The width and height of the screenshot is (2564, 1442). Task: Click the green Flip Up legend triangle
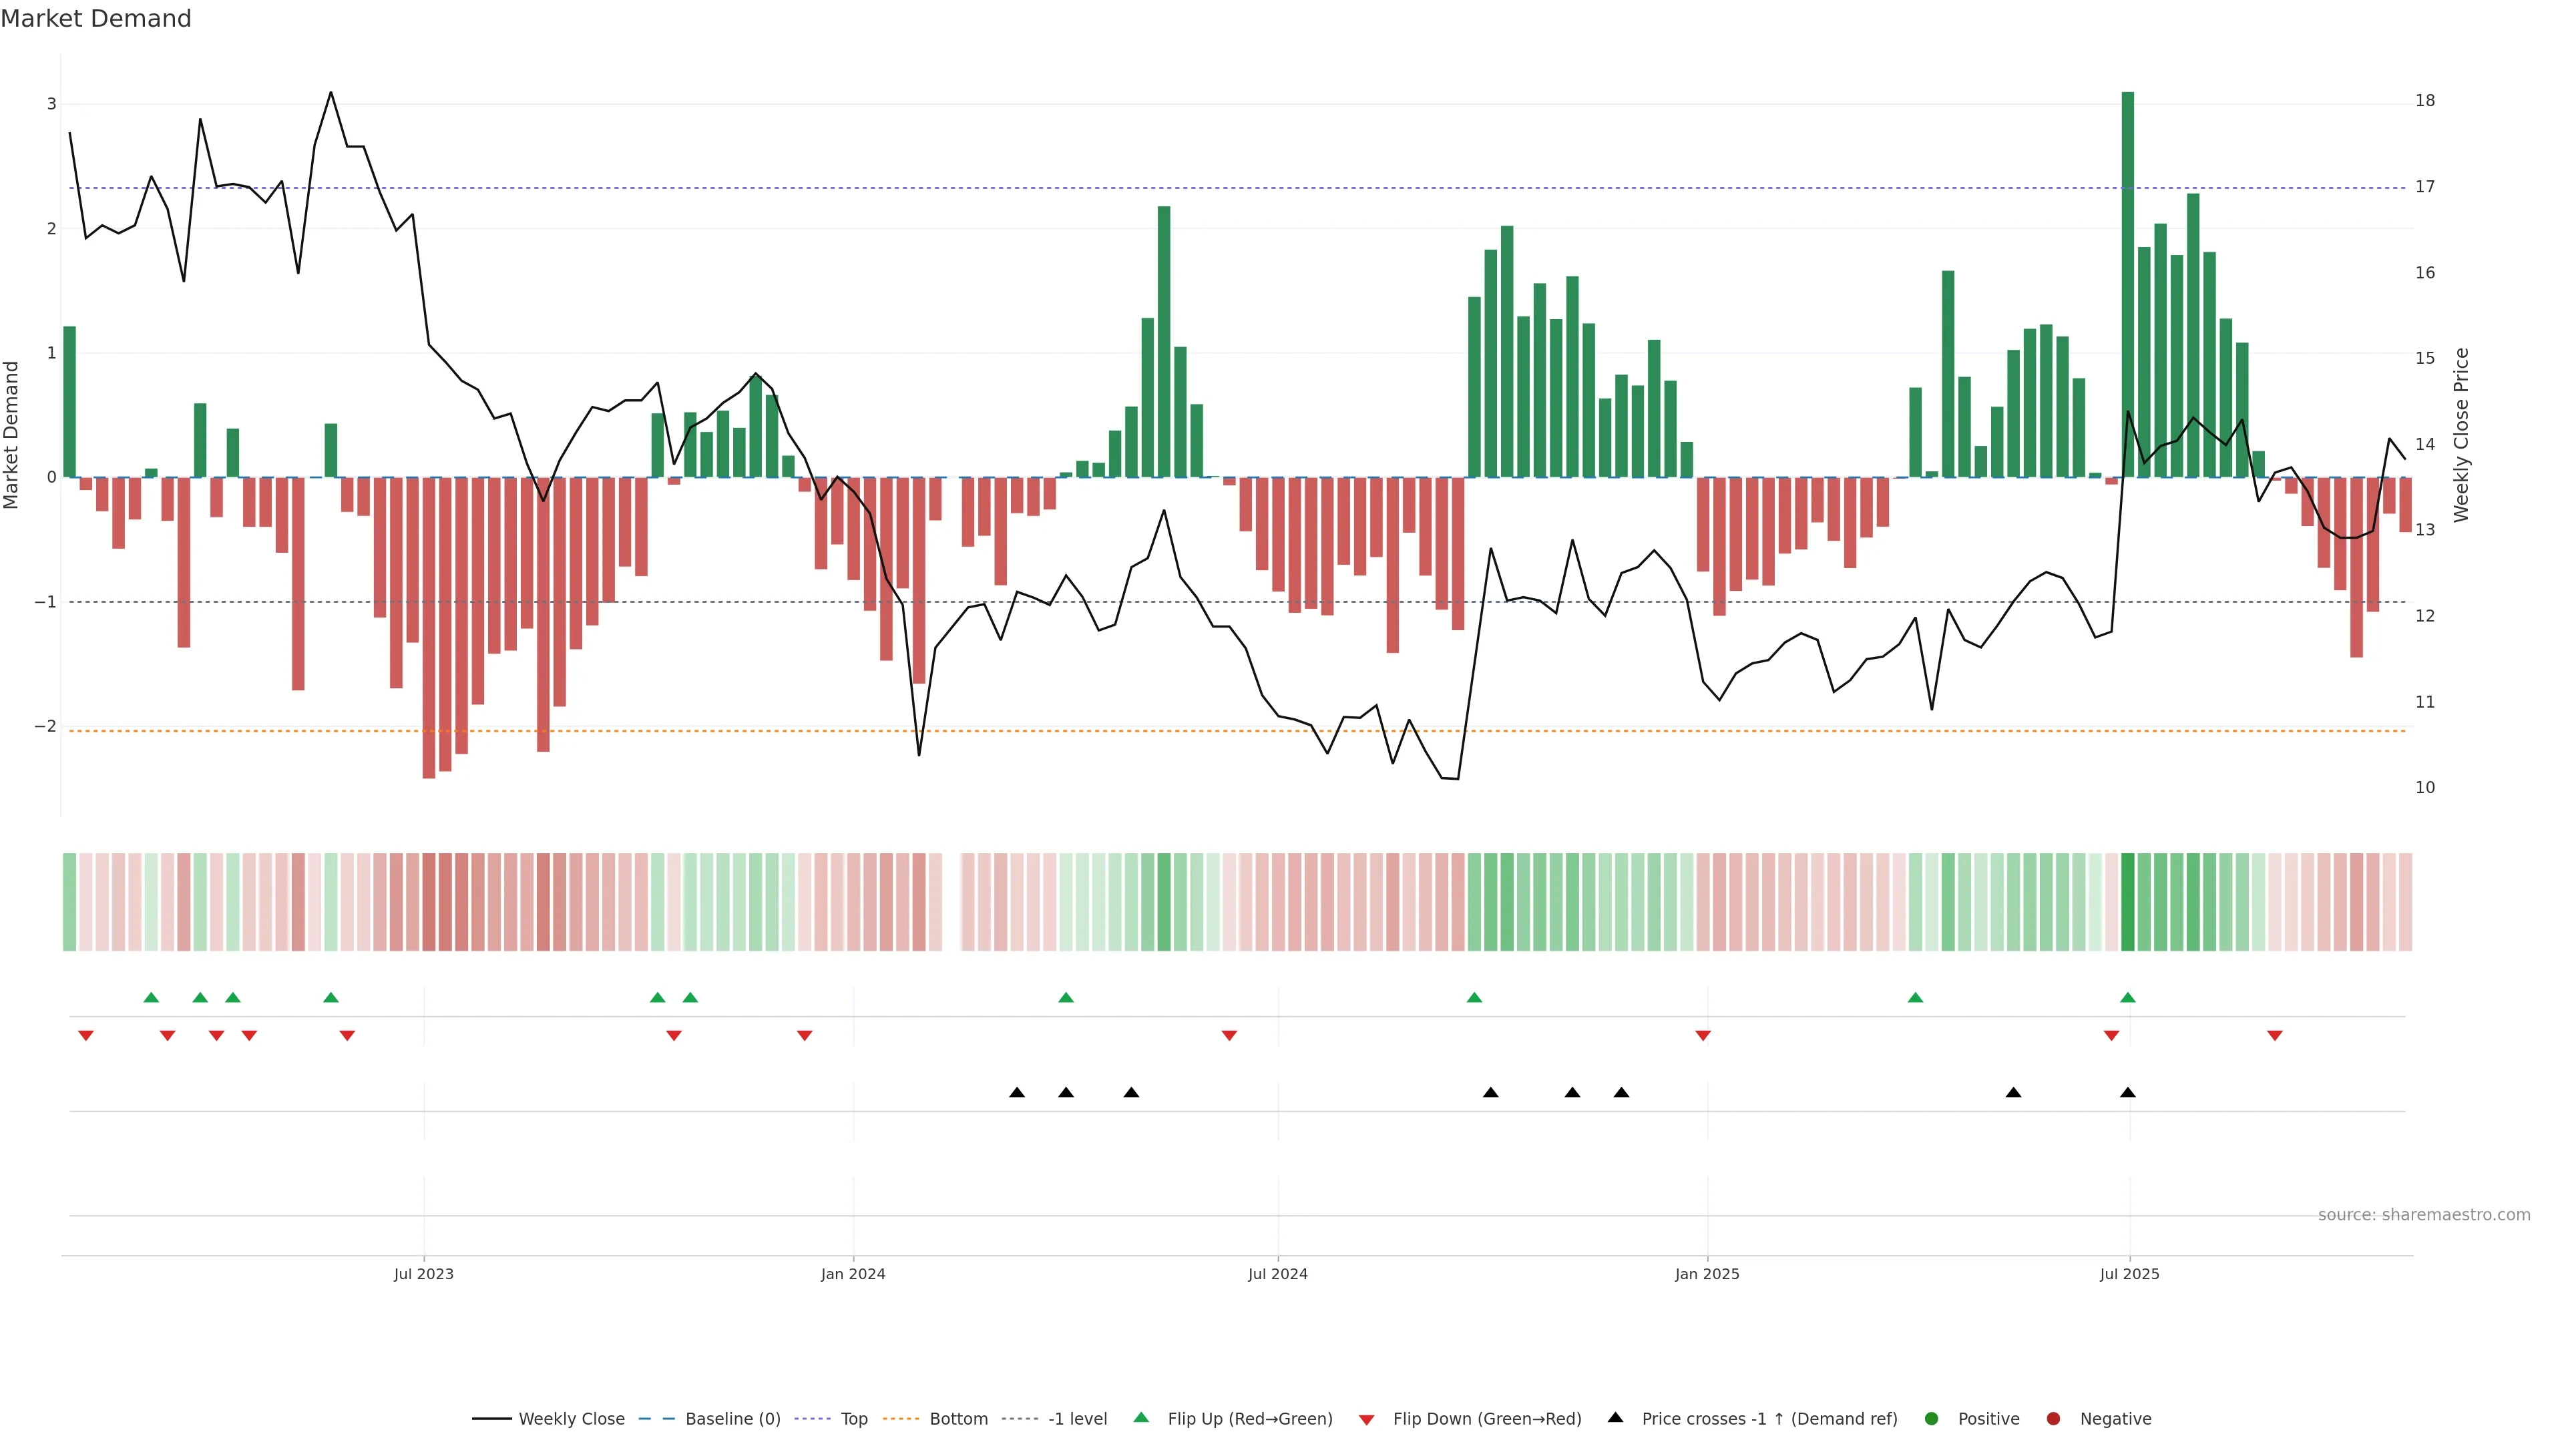click(1142, 1418)
